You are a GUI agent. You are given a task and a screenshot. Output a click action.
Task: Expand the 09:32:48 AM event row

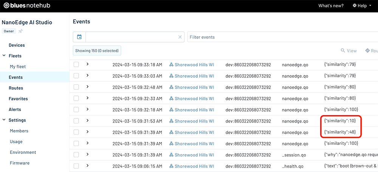click(88, 87)
